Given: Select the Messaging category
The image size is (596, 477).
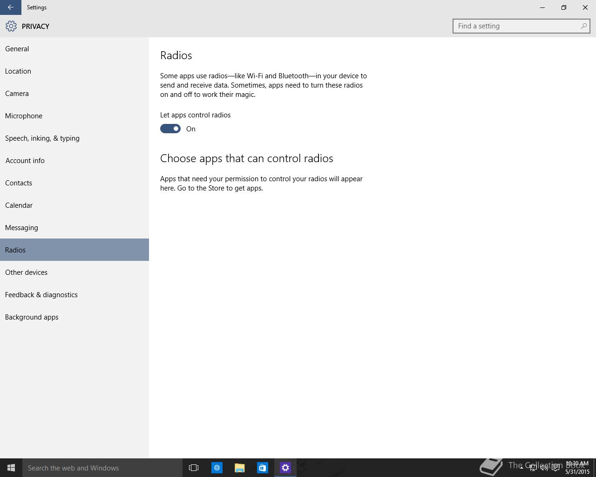Looking at the screenshot, I should tap(74, 228).
